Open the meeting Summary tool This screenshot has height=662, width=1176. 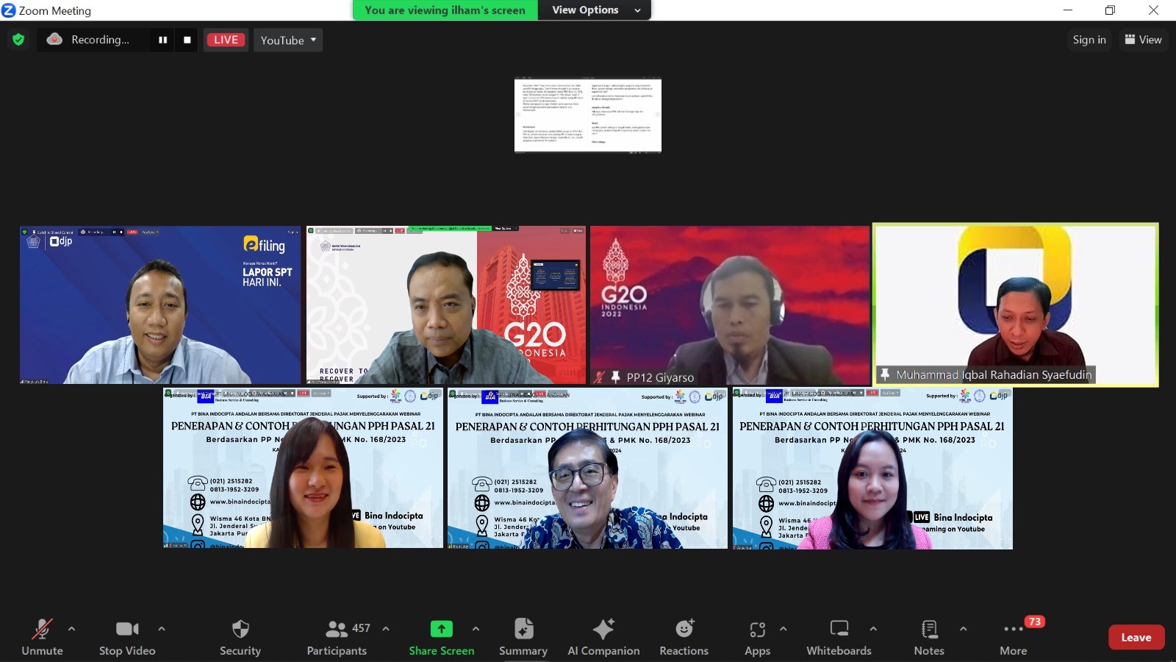pos(523,637)
